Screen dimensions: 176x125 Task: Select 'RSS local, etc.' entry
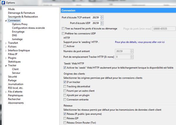[16, 88]
